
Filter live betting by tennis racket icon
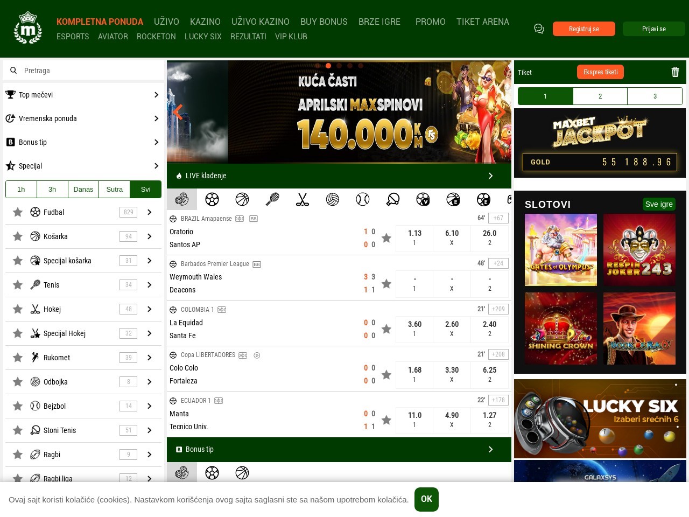[x=272, y=199]
